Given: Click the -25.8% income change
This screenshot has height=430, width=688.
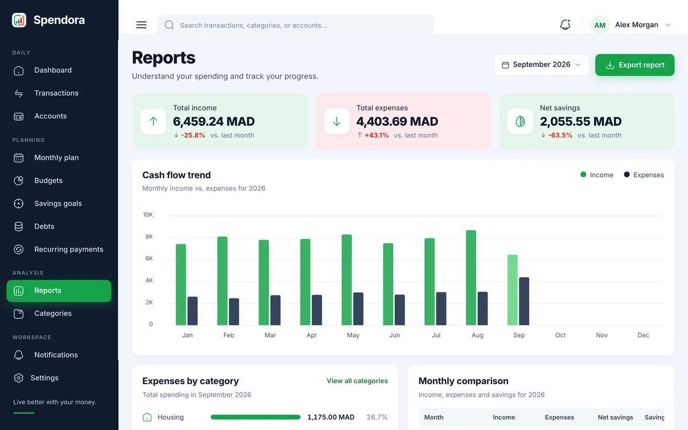Looking at the screenshot, I should tap(189, 135).
